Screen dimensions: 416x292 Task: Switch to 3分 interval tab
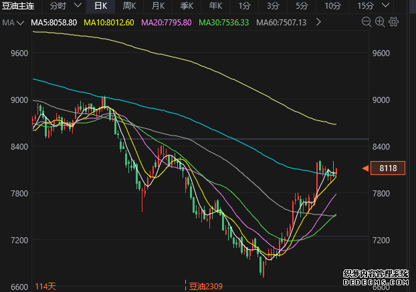pos(273,5)
